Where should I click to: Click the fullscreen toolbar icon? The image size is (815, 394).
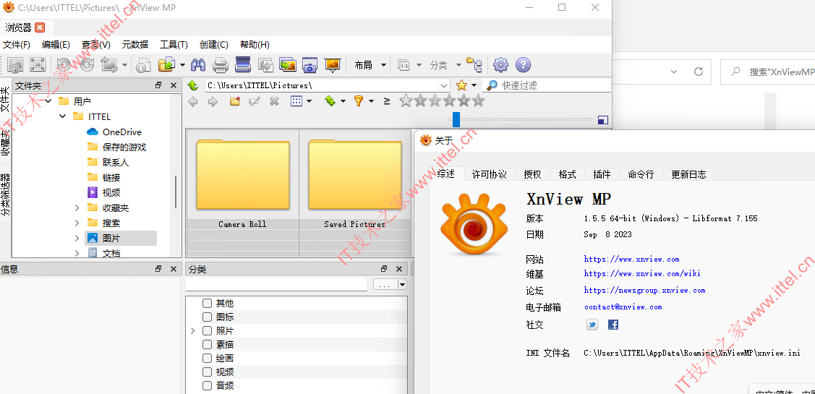38,65
